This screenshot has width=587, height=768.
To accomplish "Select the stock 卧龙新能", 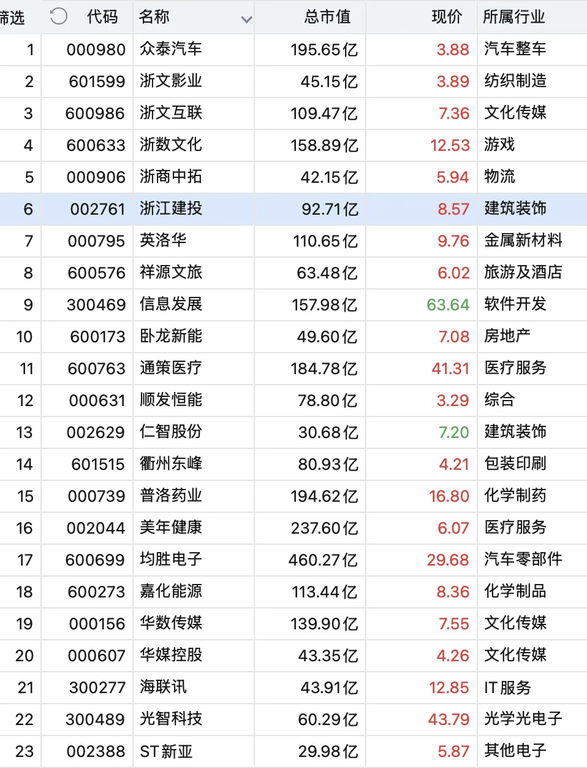I will pos(171,336).
